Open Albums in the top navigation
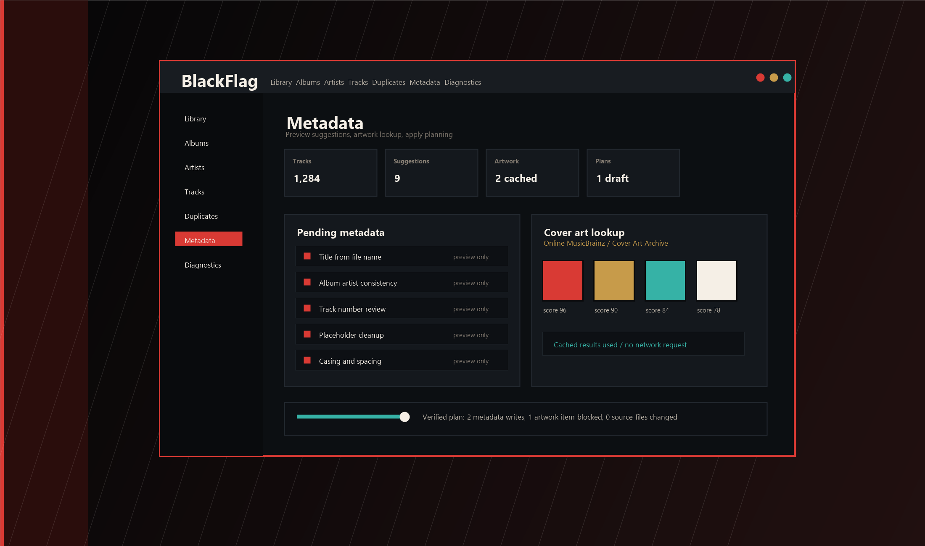The image size is (925, 546). click(308, 82)
